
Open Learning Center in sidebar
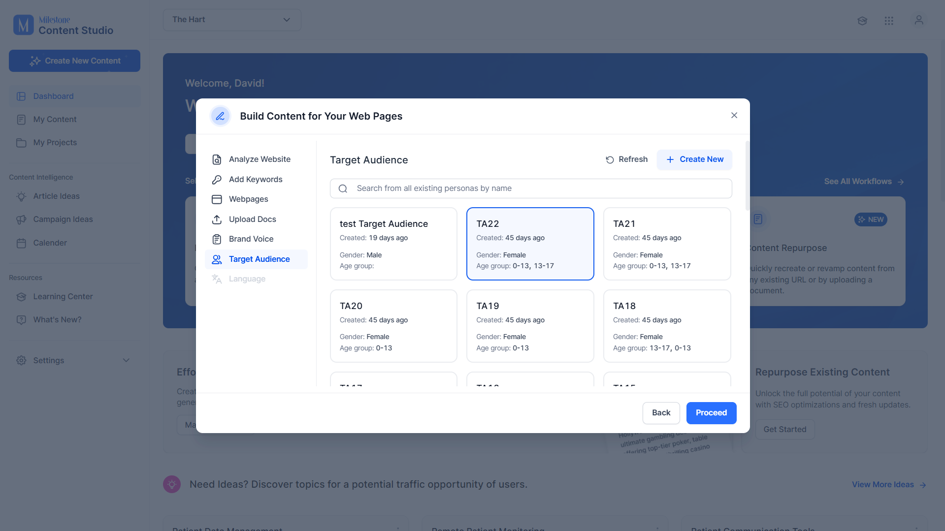(74, 297)
